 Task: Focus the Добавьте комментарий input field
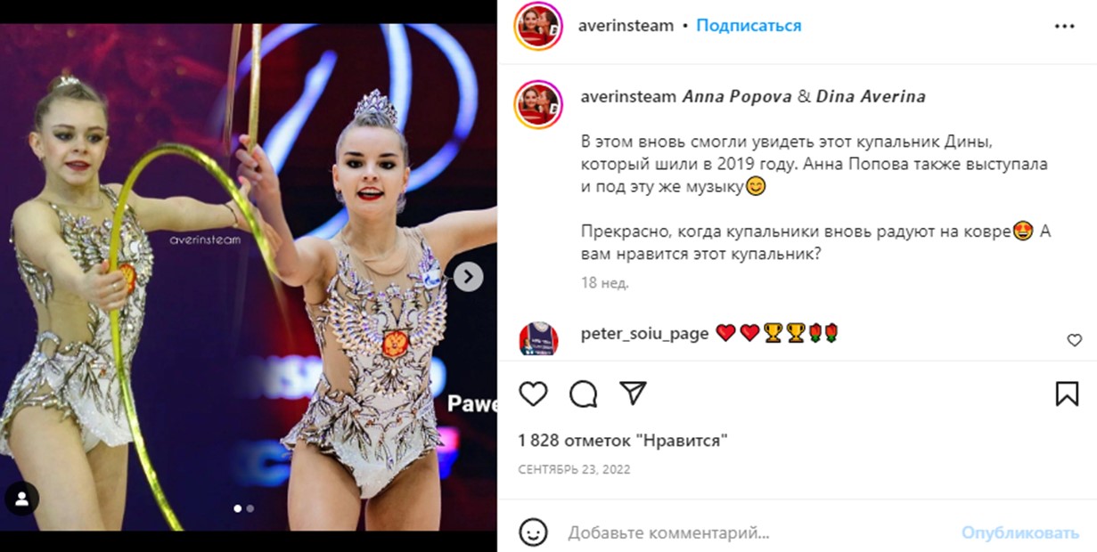point(757,533)
